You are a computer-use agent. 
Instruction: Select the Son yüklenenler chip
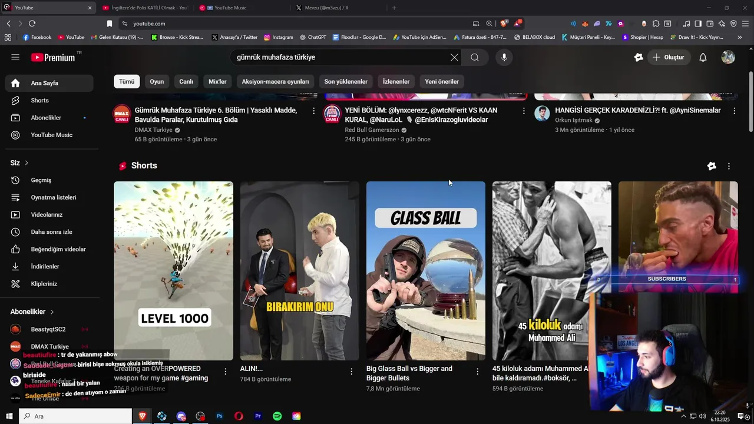[346, 81]
